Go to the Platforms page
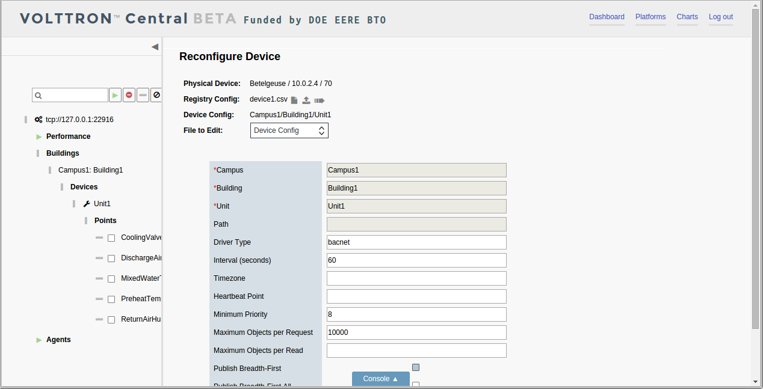 [x=650, y=17]
